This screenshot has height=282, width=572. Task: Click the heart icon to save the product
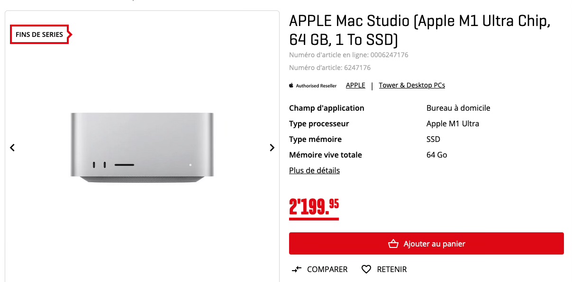366,269
